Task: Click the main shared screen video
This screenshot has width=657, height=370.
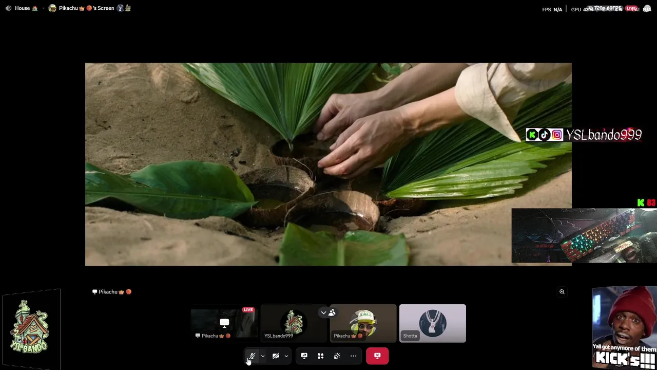Action: click(x=328, y=164)
